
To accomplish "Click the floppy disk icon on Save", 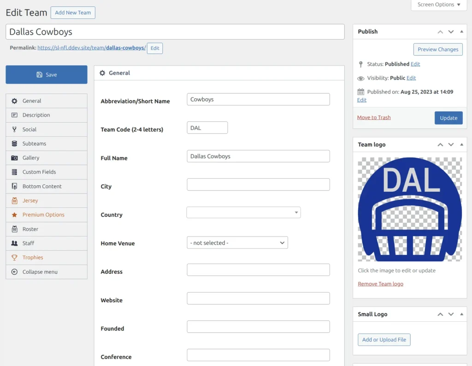I will point(40,75).
